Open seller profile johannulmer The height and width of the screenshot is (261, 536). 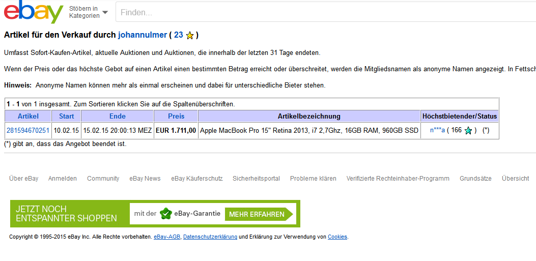point(142,35)
